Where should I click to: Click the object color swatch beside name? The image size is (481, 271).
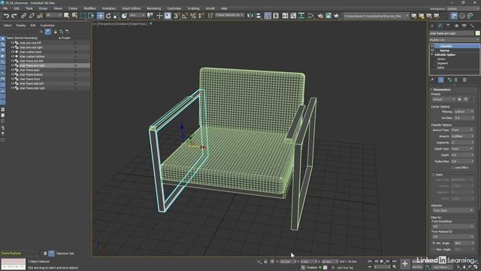tap(478, 33)
